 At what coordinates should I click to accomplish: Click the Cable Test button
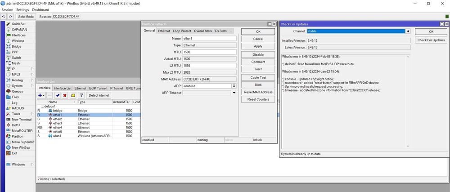pos(258,78)
